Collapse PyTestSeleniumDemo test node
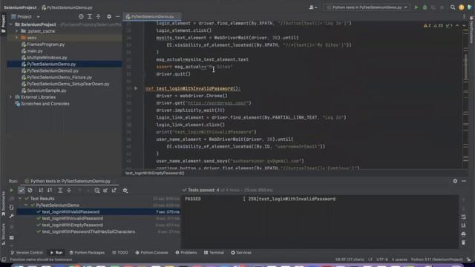The image size is (475, 267). click(x=26, y=205)
